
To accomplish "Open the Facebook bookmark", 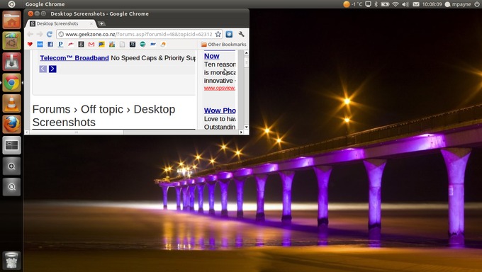I will click(x=50, y=44).
